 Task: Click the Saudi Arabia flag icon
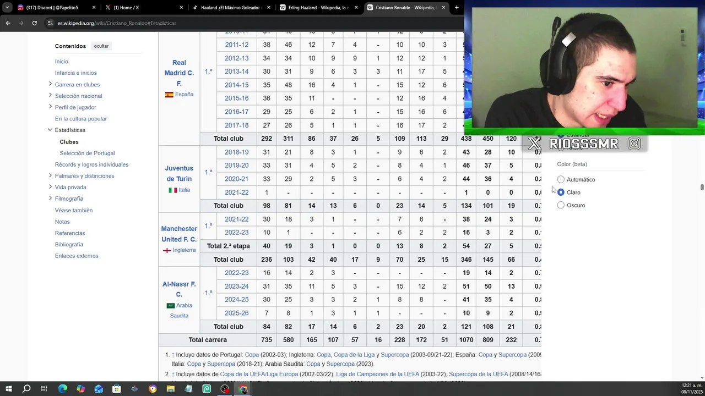170,306
